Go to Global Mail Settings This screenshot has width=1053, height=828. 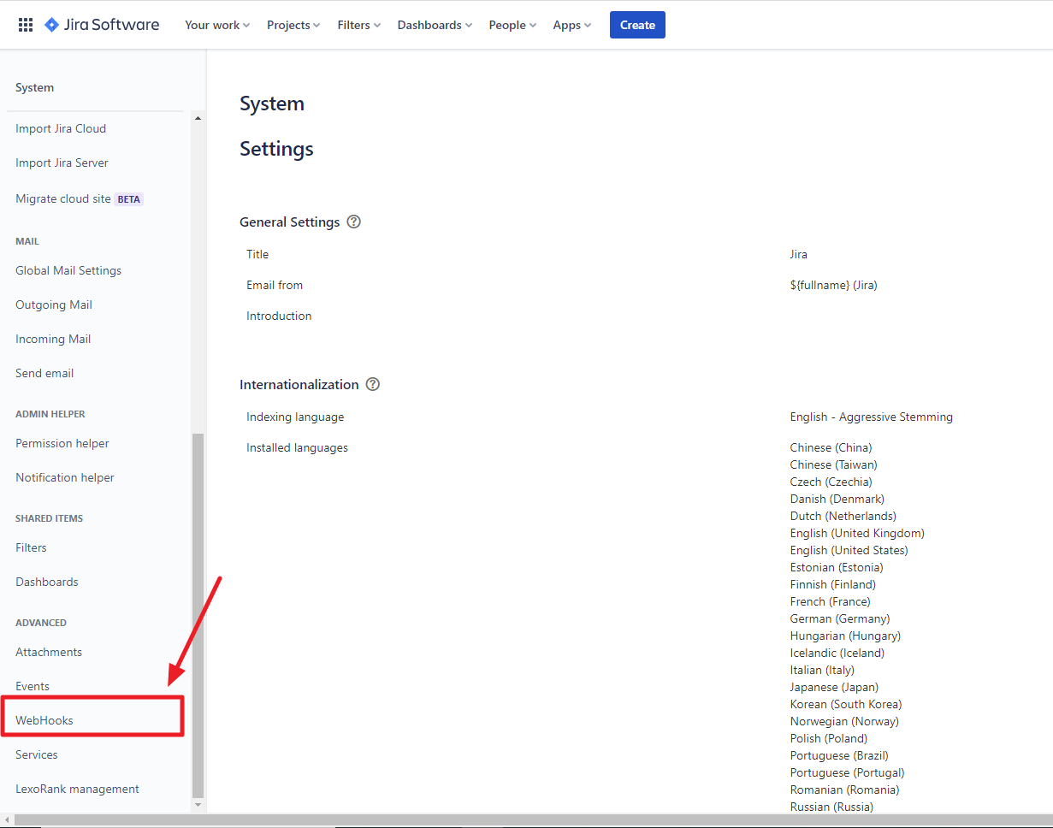coord(68,270)
